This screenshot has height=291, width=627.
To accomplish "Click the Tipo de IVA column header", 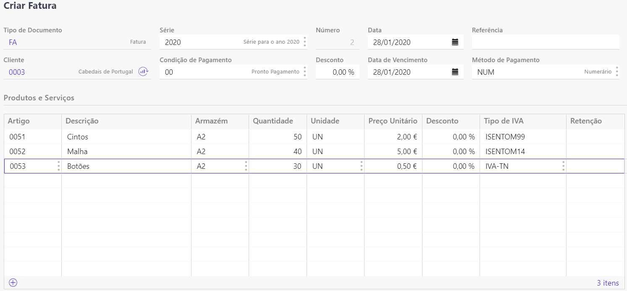I will coord(504,121).
